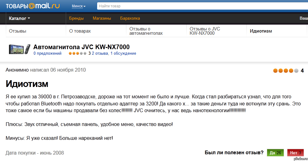Image resolution: width=308 pixels, height=161 pixels.
Task: Focus the Найти товар search field
Action: click(x=202, y=6)
